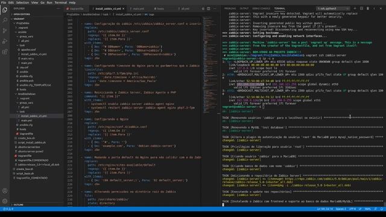386x217 pixels.
Task: Open Explorer panel more actions ellipsis
Action: 59,8
